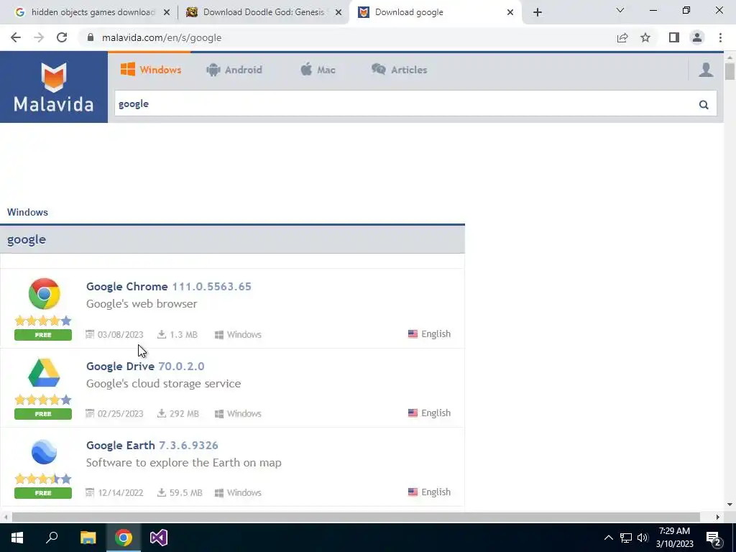Close the Doodle God Genesis tab

(338, 13)
